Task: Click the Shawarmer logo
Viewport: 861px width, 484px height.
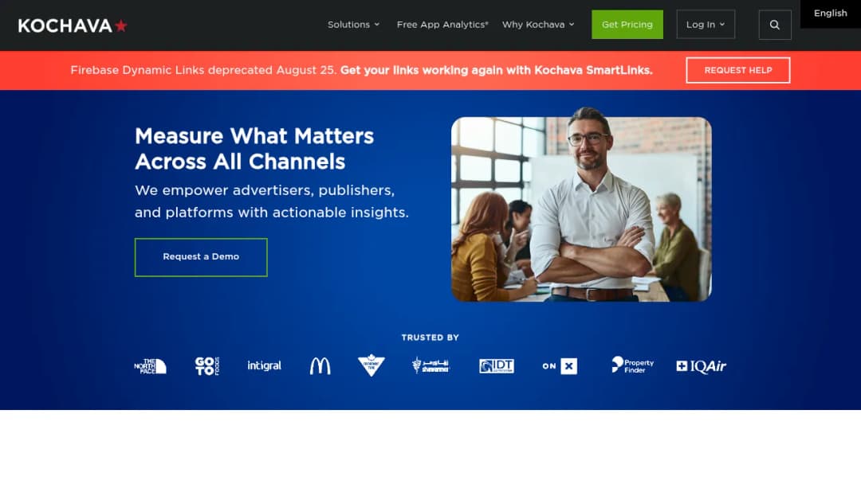Action: click(x=431, y=365)
